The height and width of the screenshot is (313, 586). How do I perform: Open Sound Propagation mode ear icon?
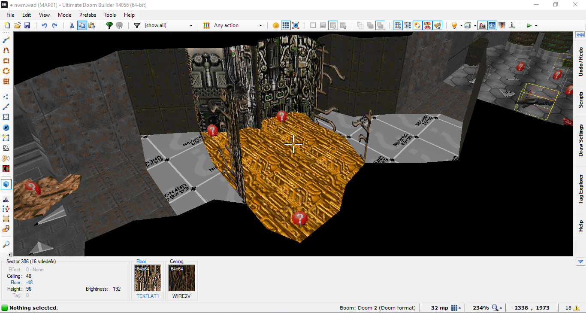(6, 158)
